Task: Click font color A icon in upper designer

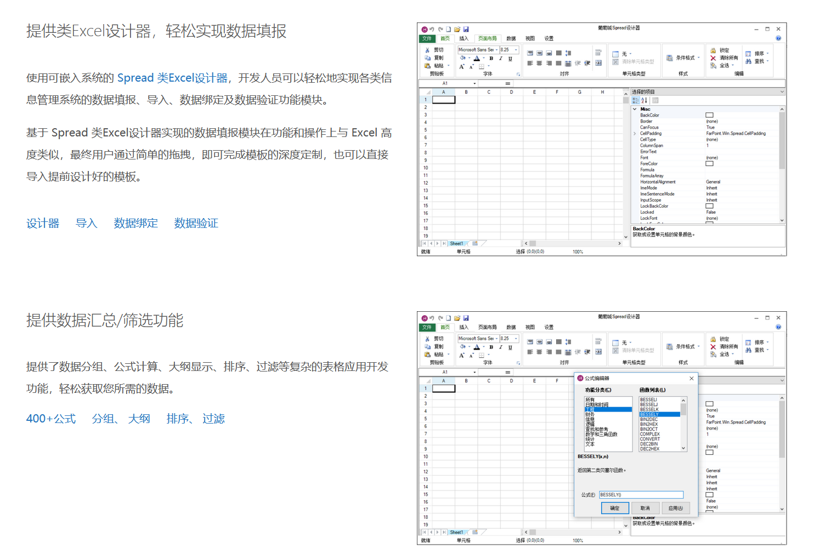Action: tap(477, 58)
